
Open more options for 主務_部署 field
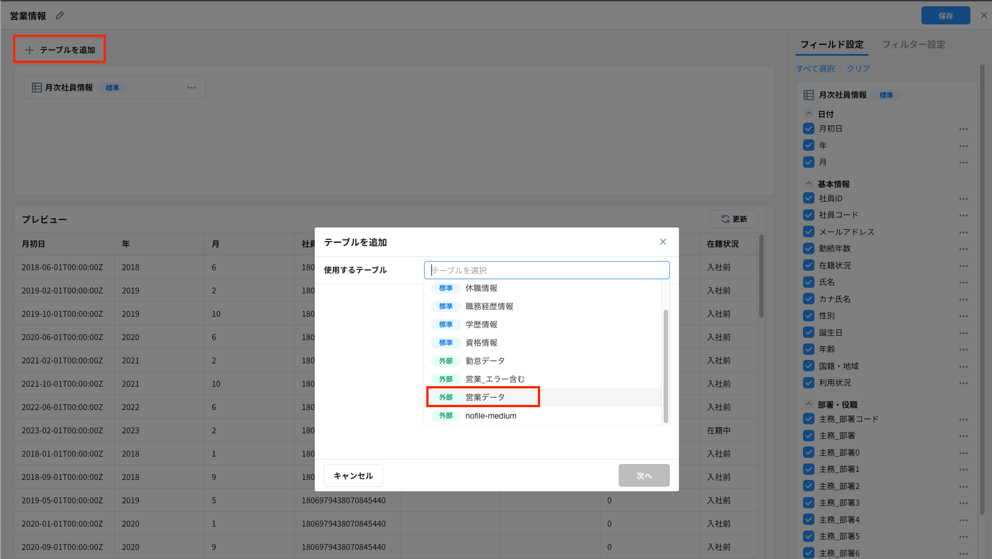click(x=963, y=436)
